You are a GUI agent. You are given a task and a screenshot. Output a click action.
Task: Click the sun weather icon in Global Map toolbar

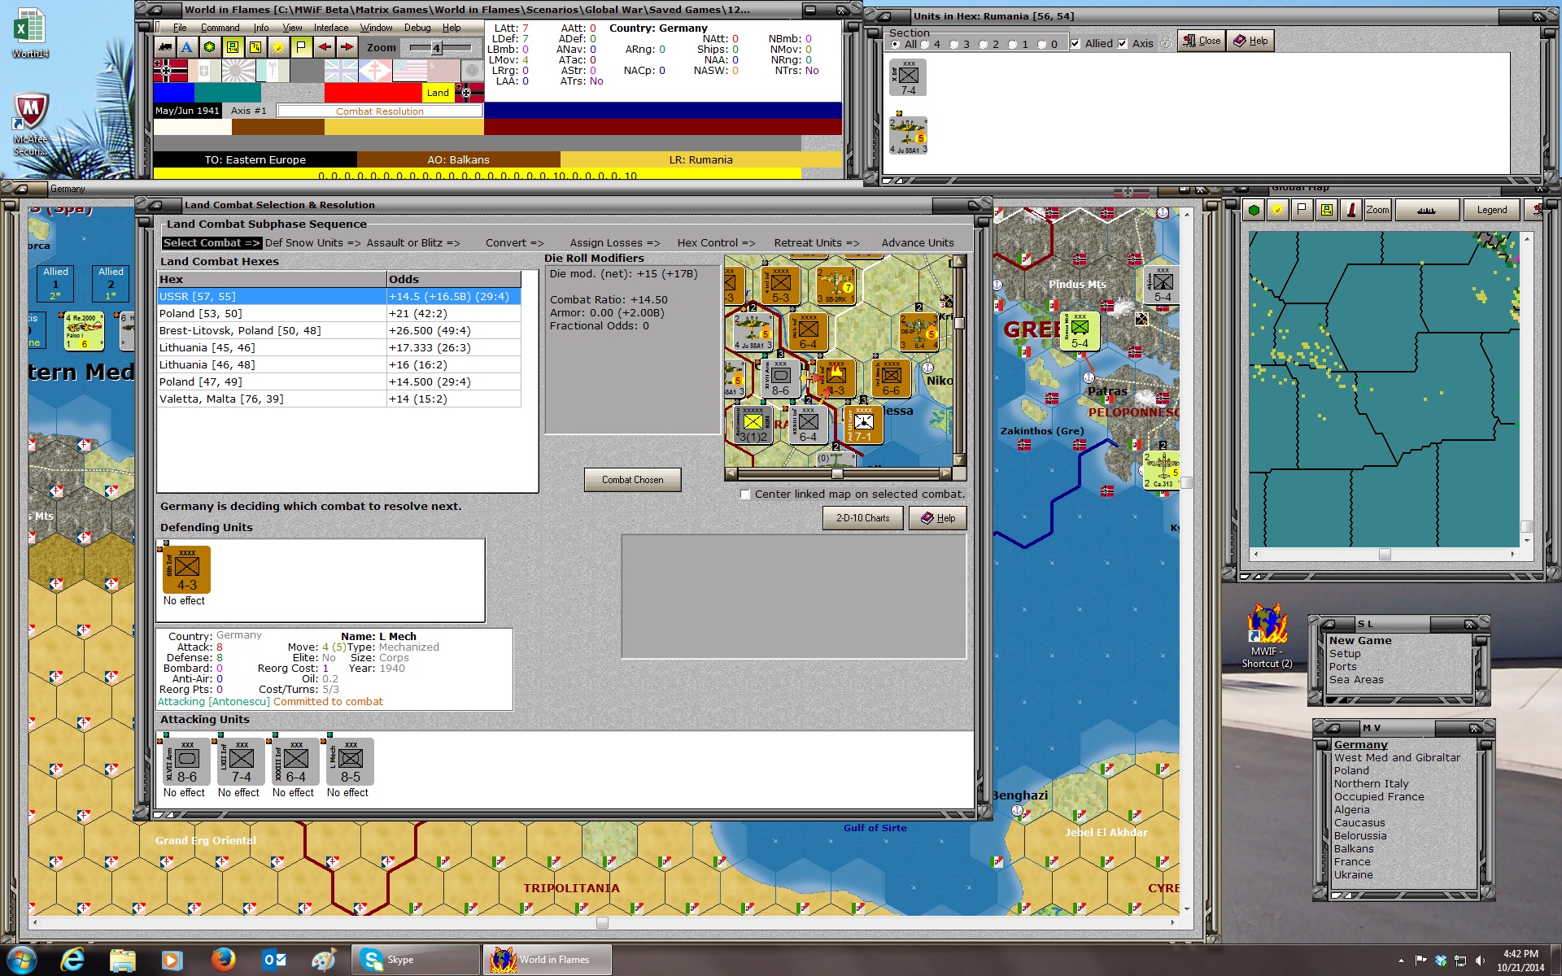pyautogui.click(x=1277, y=210)
